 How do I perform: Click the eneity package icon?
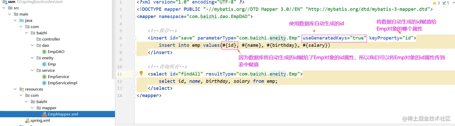click(x=39, y=58)
